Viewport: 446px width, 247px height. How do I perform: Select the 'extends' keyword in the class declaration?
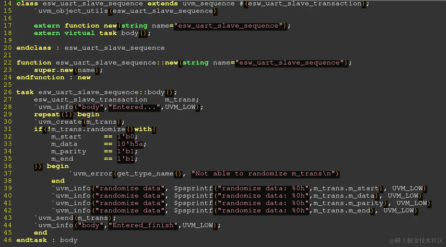click(163, 3)
